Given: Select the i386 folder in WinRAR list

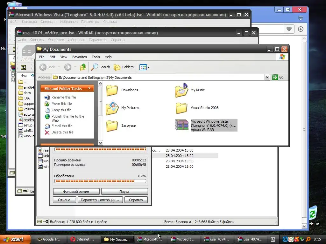Looking at the screenshot, I should click(x=24, y=98).
